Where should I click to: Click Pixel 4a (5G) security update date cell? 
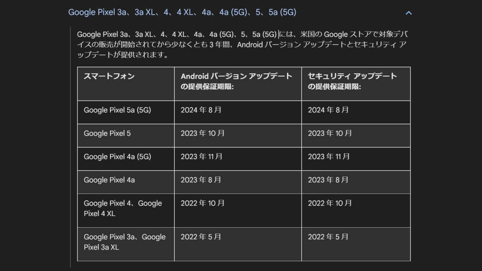pos(329,157)
